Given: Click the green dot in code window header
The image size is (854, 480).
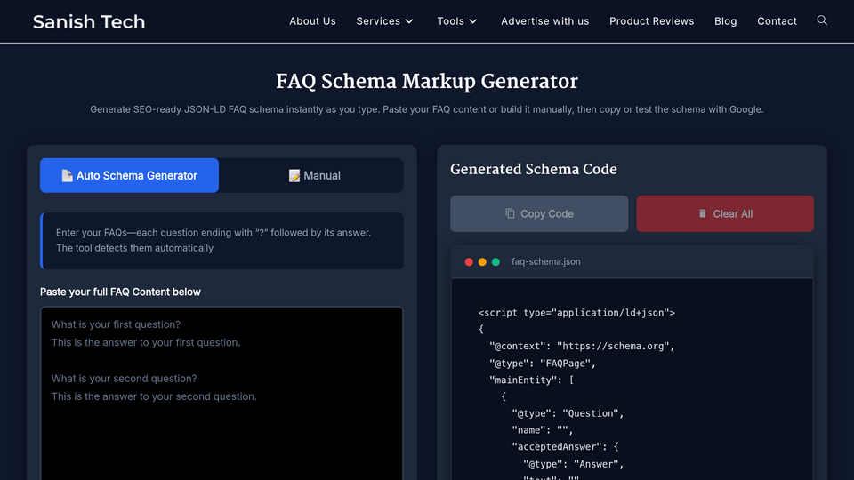Looking at the screenshot, I should click(x=495, y=261).
